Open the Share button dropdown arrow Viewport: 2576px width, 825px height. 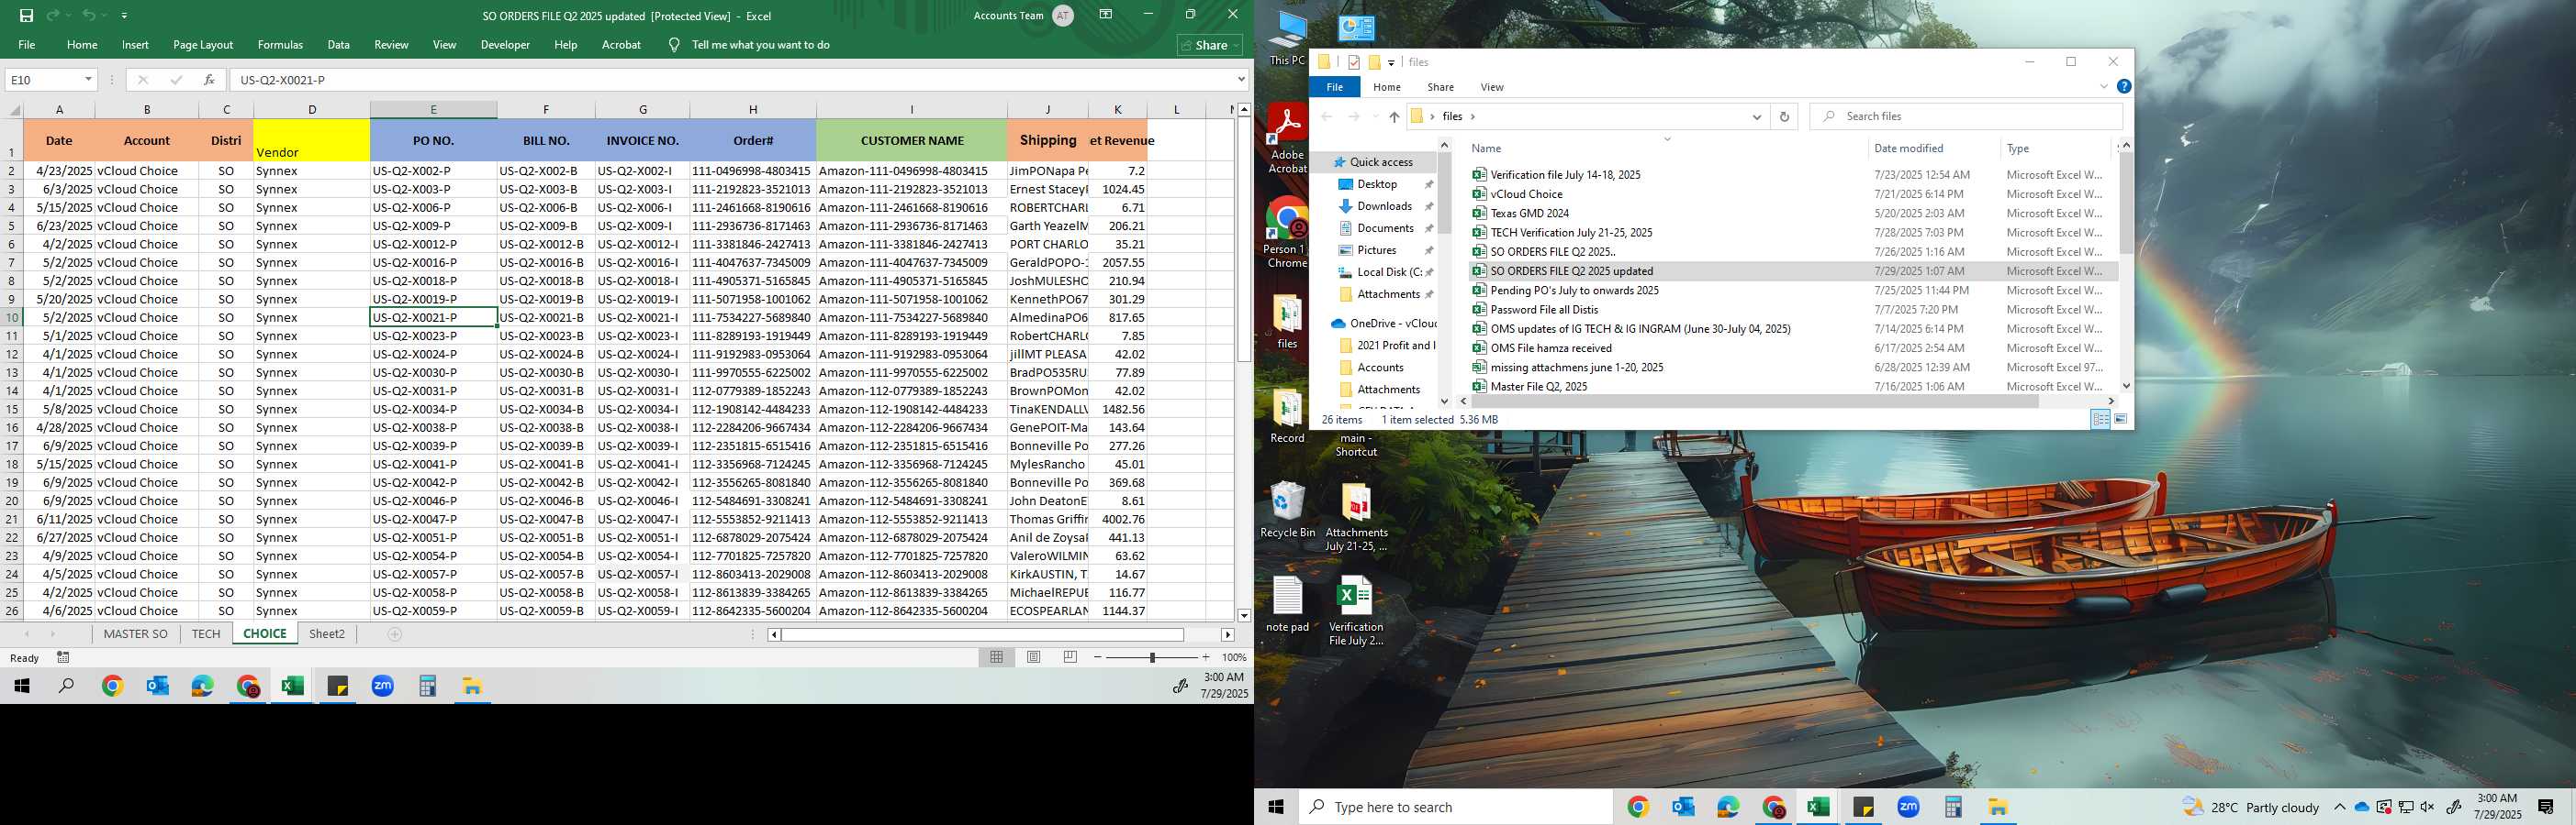(x=1236, y=45)
